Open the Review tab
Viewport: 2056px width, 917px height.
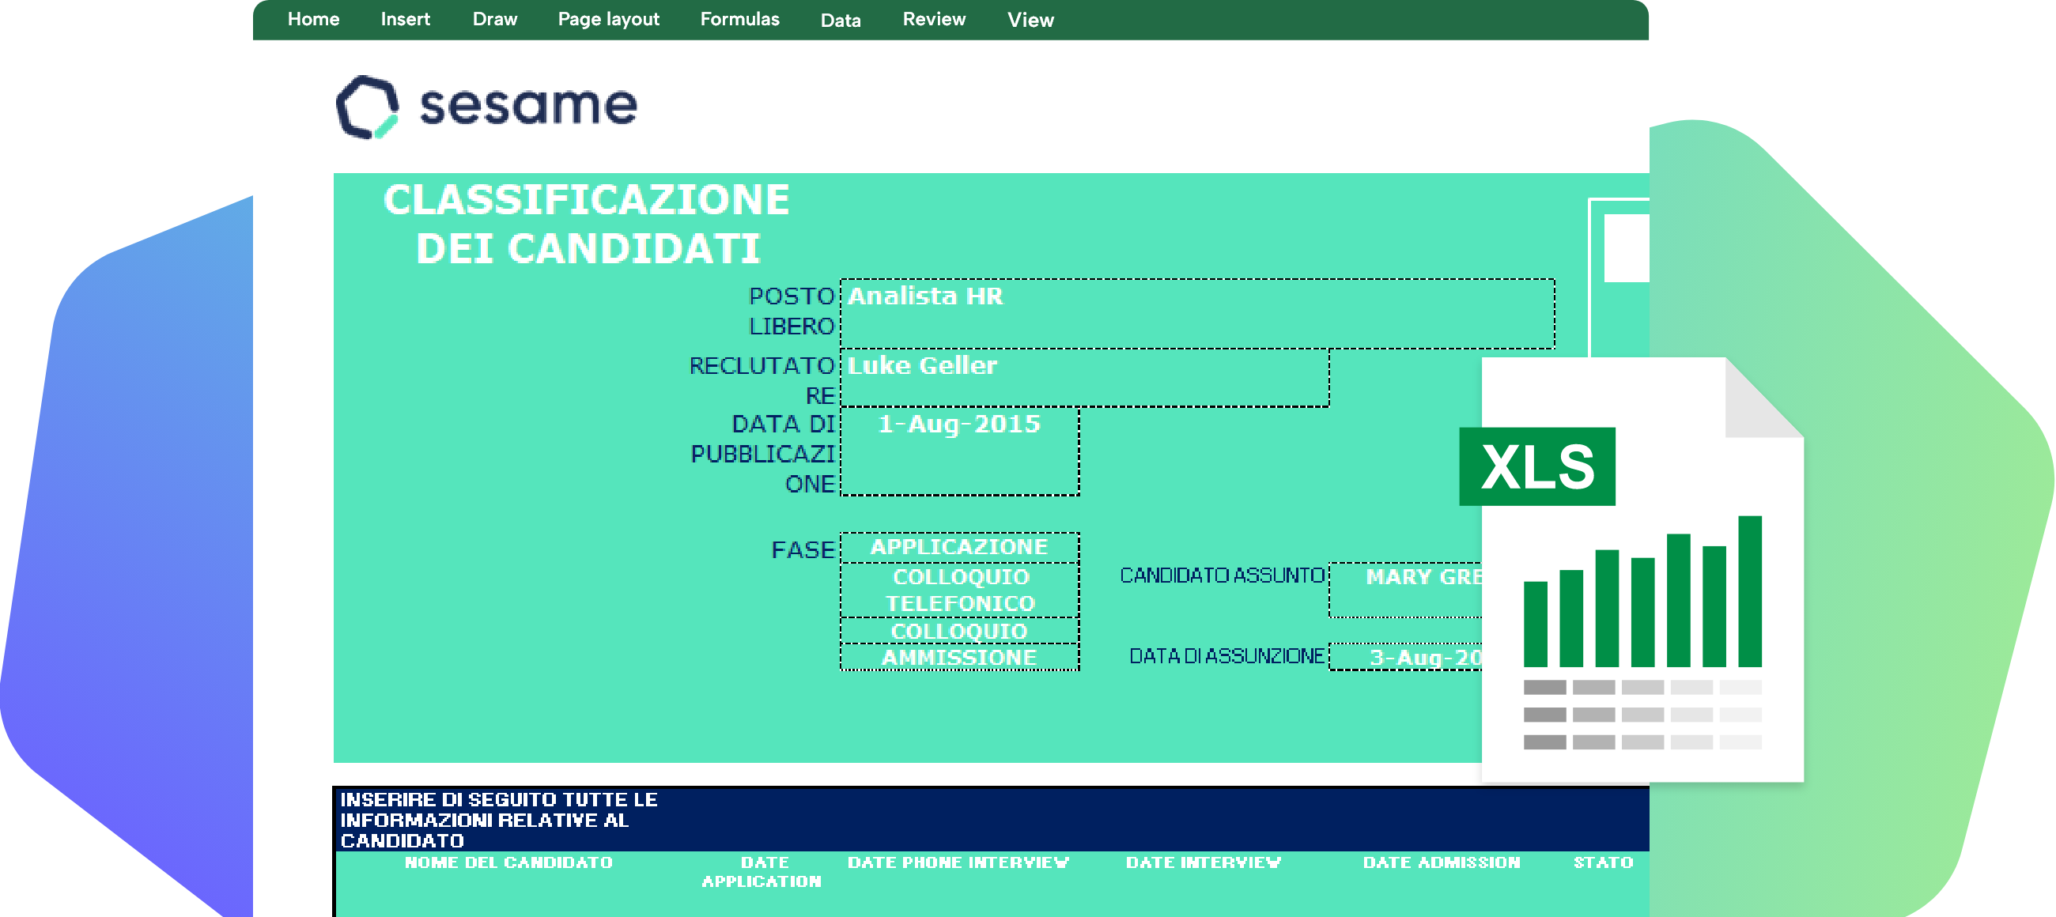pyautogui.click(x=934, y=19)
